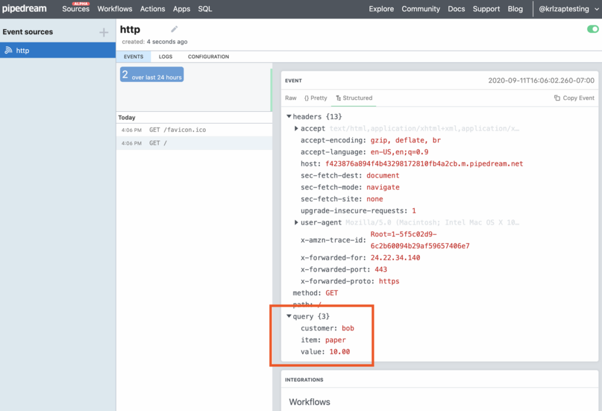Switch to the EVENTS tab

coord(133,56)
